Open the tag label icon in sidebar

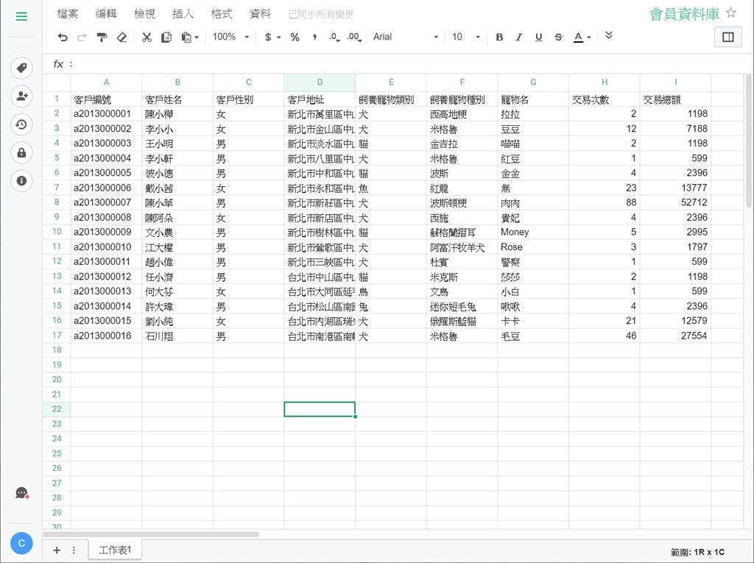coord(21,68)
